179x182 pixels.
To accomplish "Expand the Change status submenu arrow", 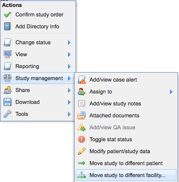I will 69,43.
